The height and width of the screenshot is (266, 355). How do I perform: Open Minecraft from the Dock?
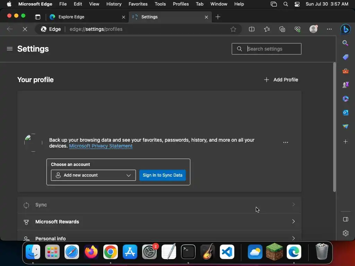pyautogui.click(x=275, y=252)
